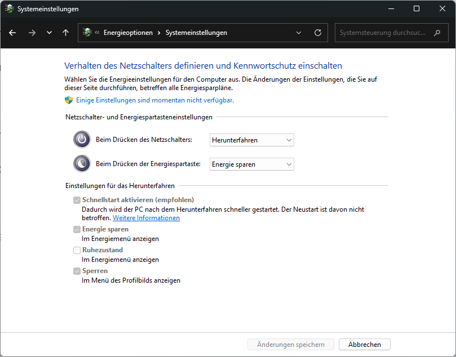Click the UAC shield icon
Image resolution: width=456 pixels, height=357 pixels.
pos(69,100)
